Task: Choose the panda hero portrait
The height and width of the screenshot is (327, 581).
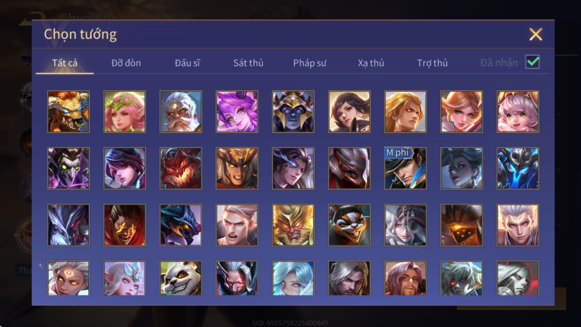Action: 181,278
